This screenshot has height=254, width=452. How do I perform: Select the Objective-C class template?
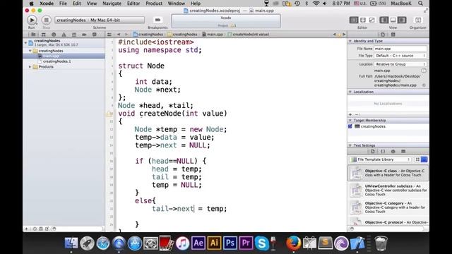point(388,173)
